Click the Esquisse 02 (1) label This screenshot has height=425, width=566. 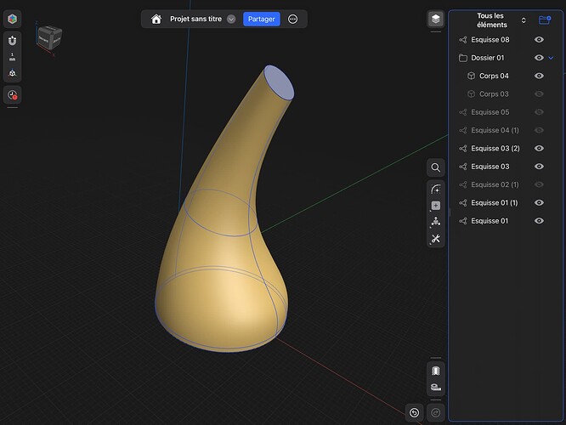(495, 184)
